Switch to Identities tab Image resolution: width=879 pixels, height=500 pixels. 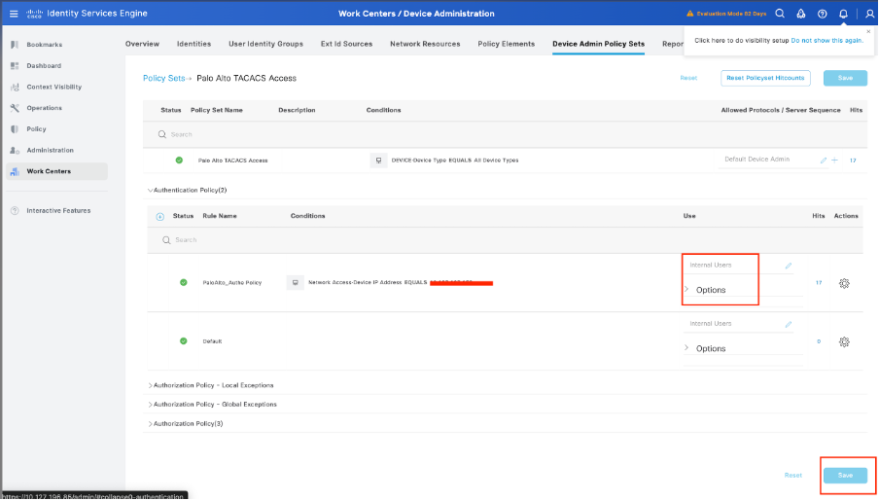click(x=193, y=44)
